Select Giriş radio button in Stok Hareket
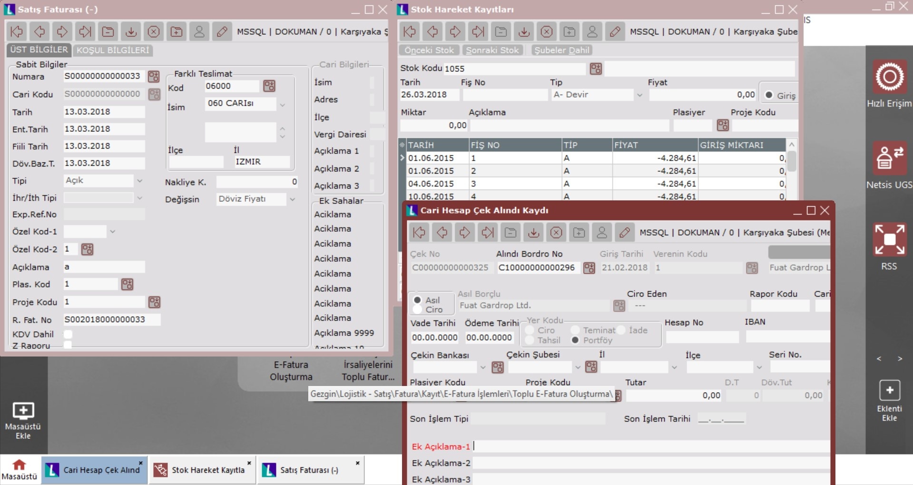 coord(768,95)
